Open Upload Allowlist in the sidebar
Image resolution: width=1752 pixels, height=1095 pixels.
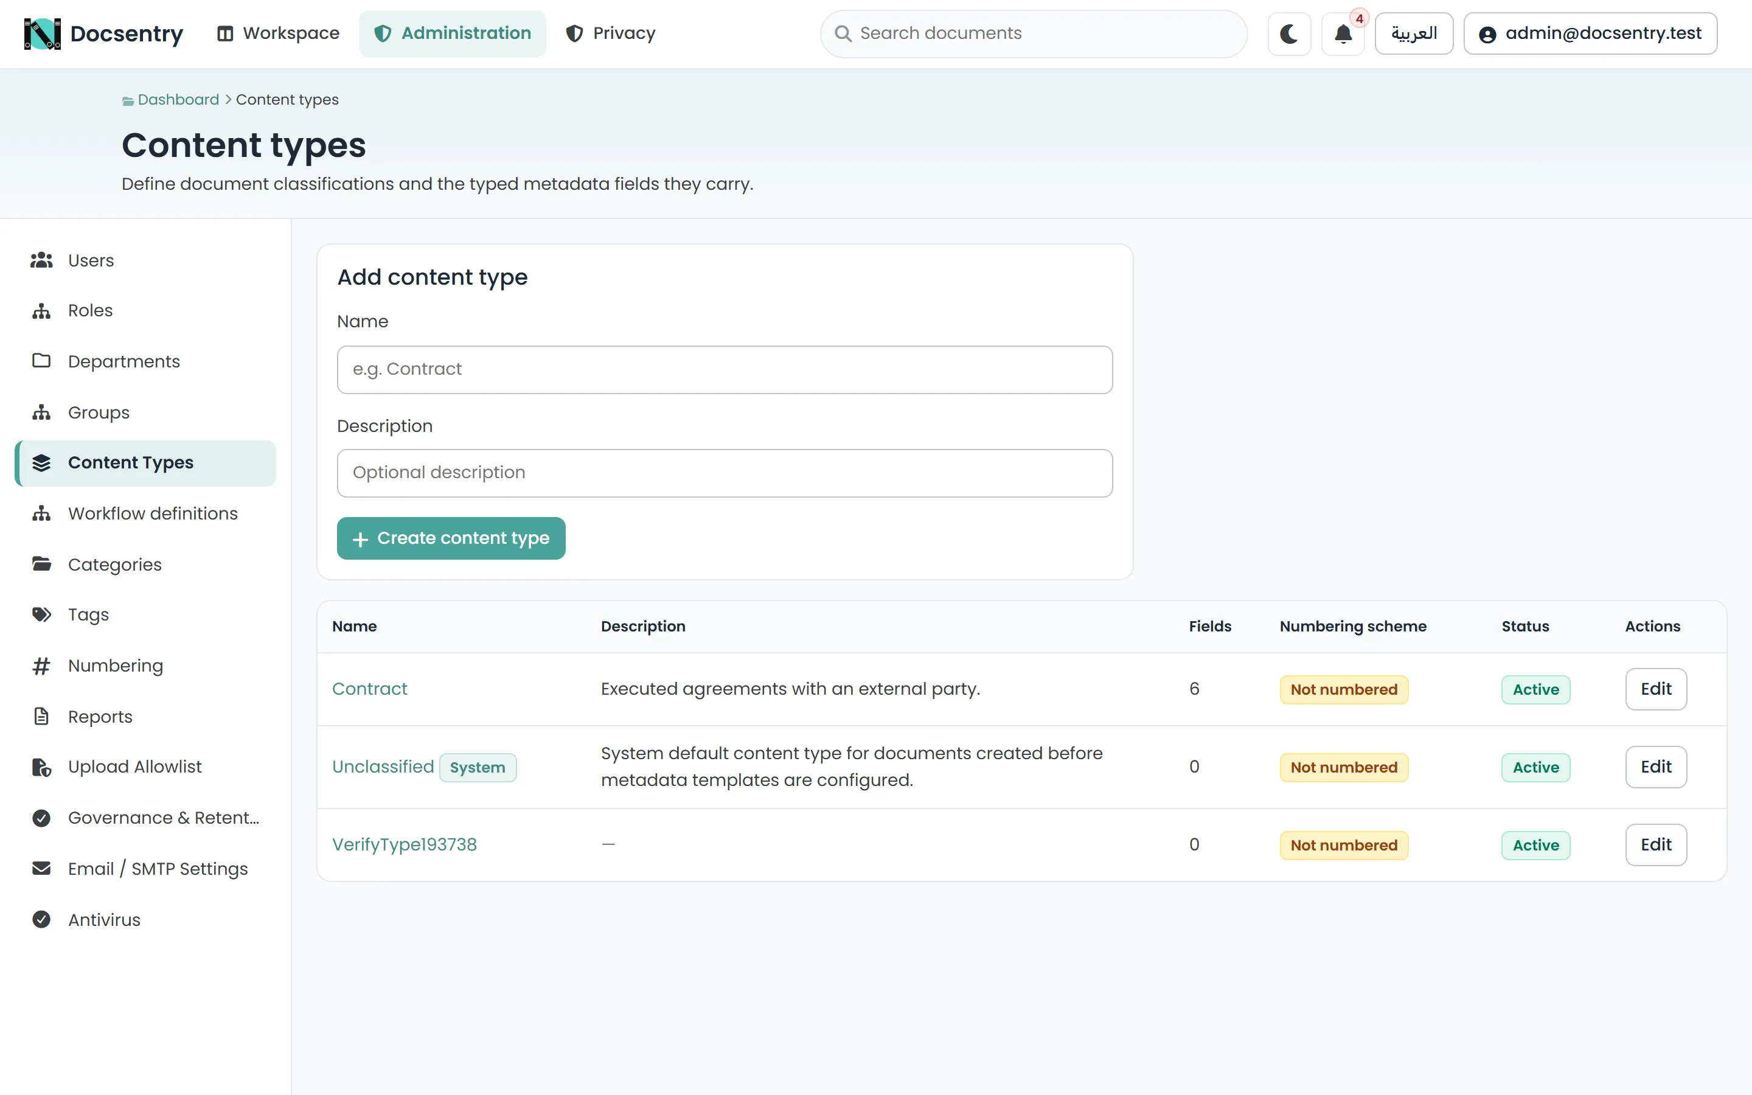[145, 767]
